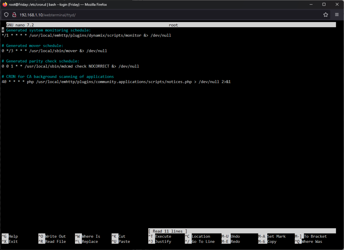Click the ^T Execute shortcut

[x=160, y=236]
